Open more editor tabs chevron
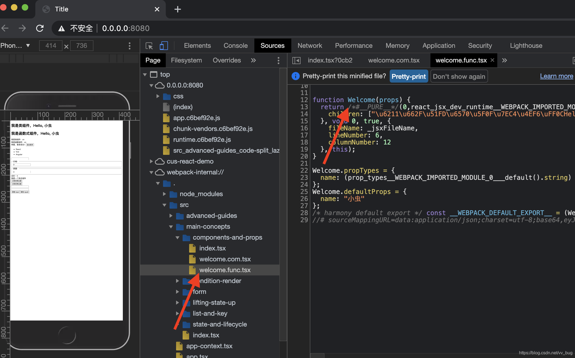The image size is (575, 358). [x=504, y=60]
